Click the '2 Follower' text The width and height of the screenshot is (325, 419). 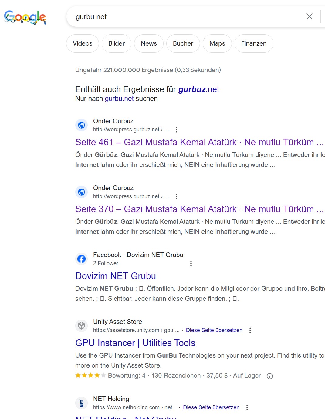(x=106, y=263)
